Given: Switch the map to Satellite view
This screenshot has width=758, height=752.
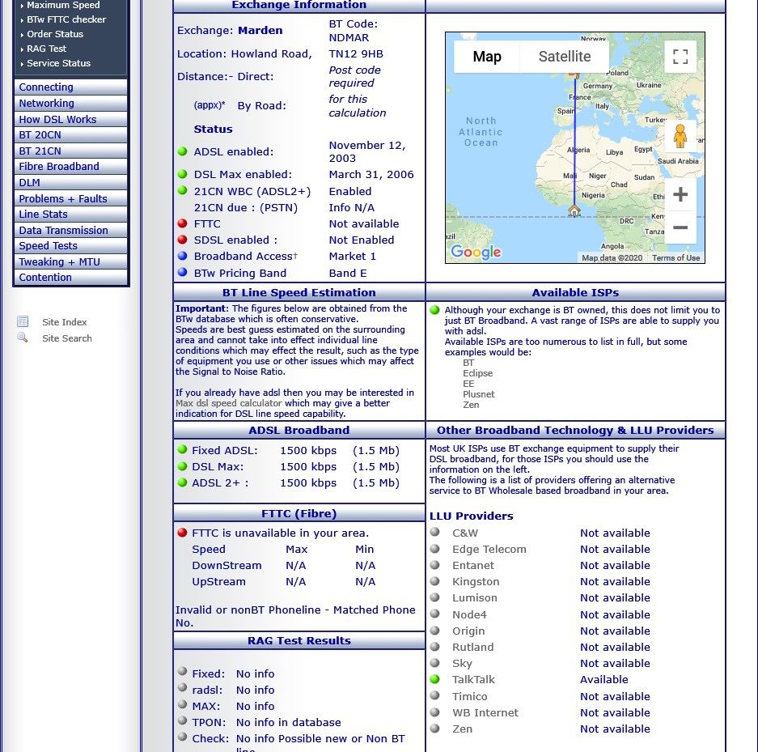Looking at the screenshot, I should pos(564,57).
